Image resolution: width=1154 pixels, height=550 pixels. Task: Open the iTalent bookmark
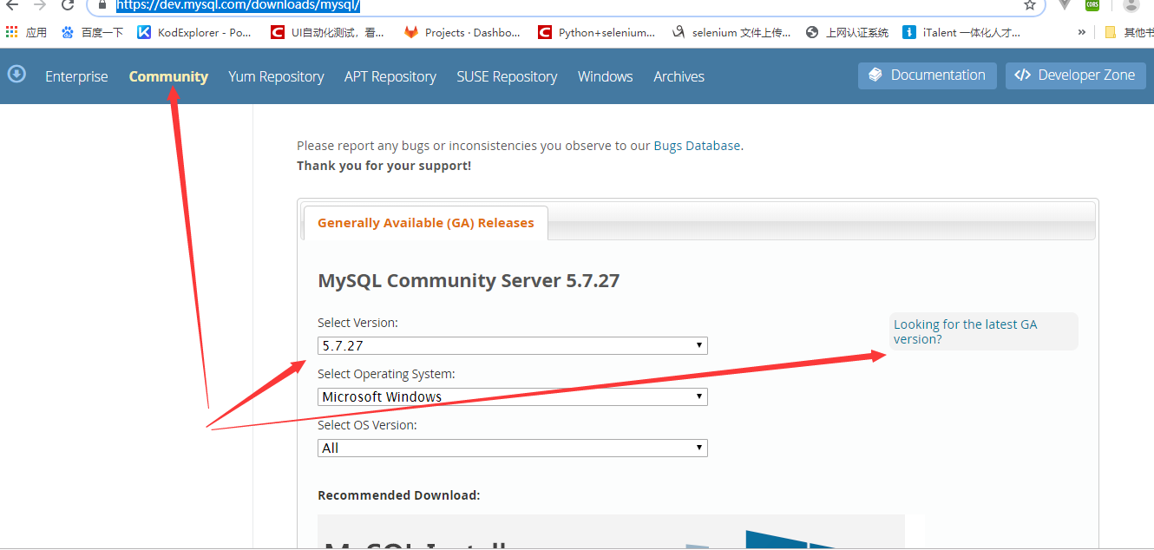tap(962, 32)
